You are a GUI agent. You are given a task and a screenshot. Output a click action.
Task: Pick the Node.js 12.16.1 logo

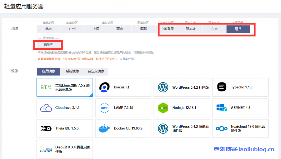(163, 108)
